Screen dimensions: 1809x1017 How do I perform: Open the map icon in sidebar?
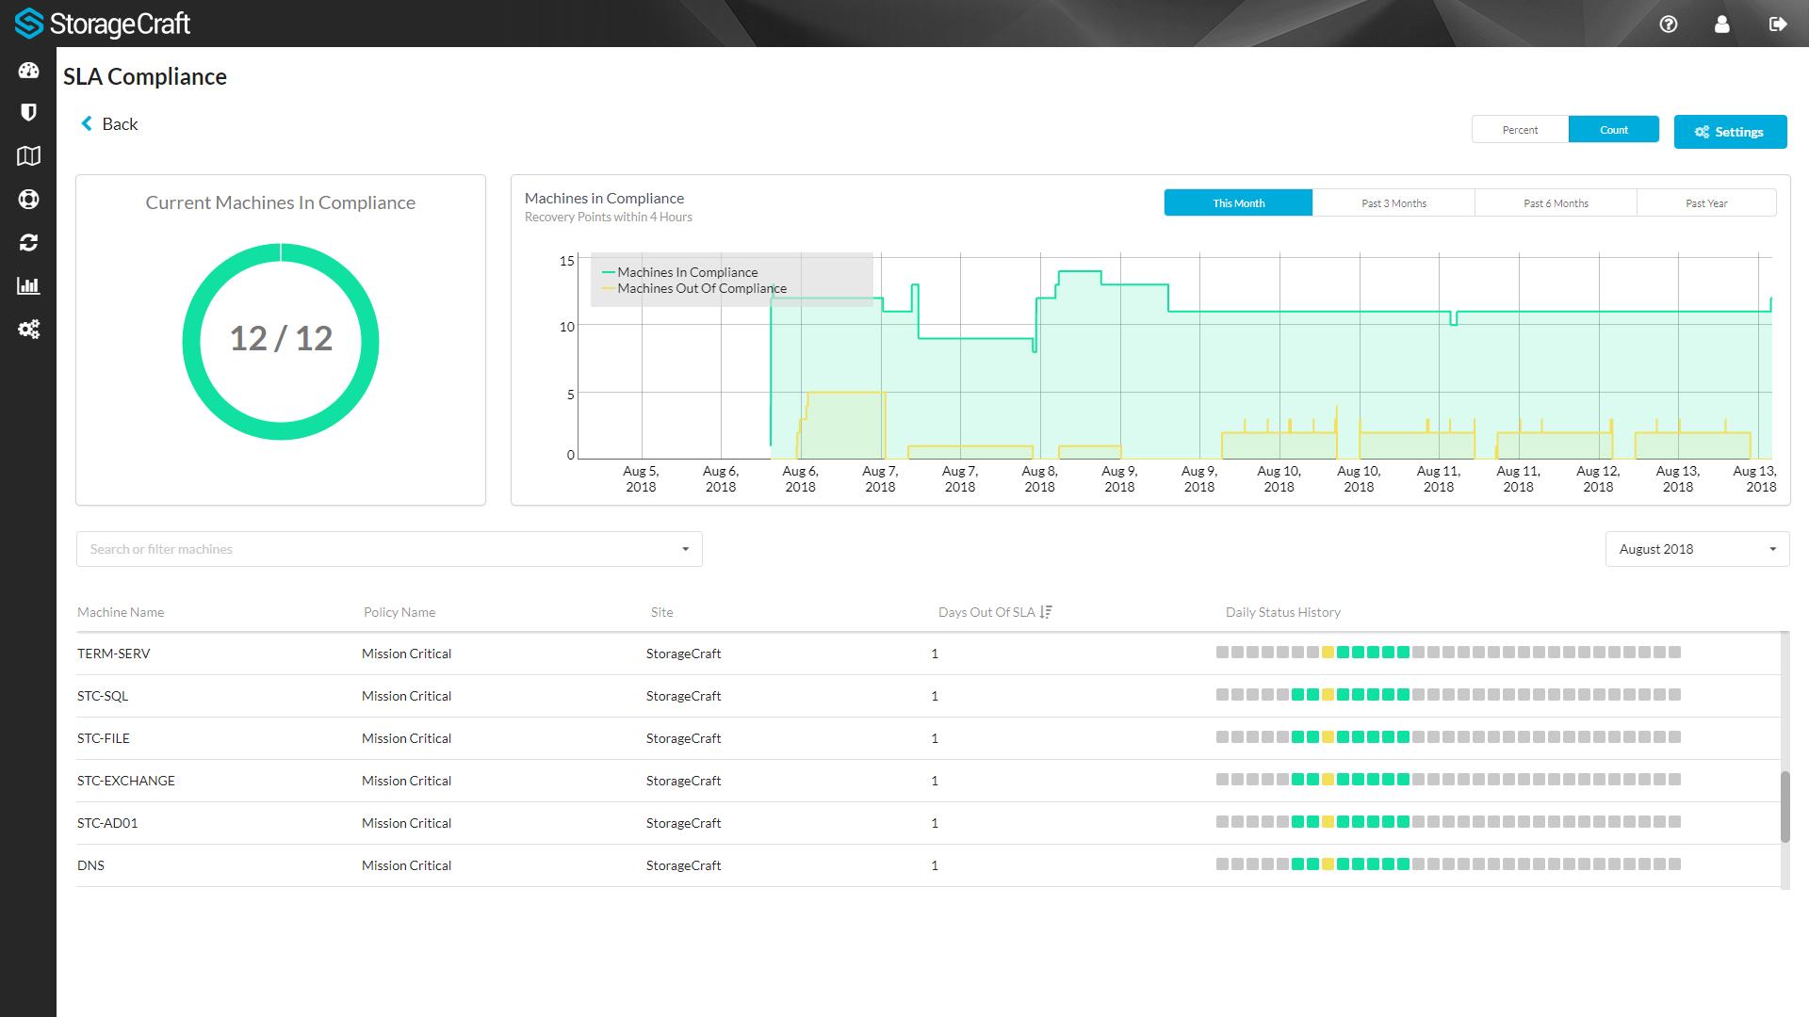point(28,156)
